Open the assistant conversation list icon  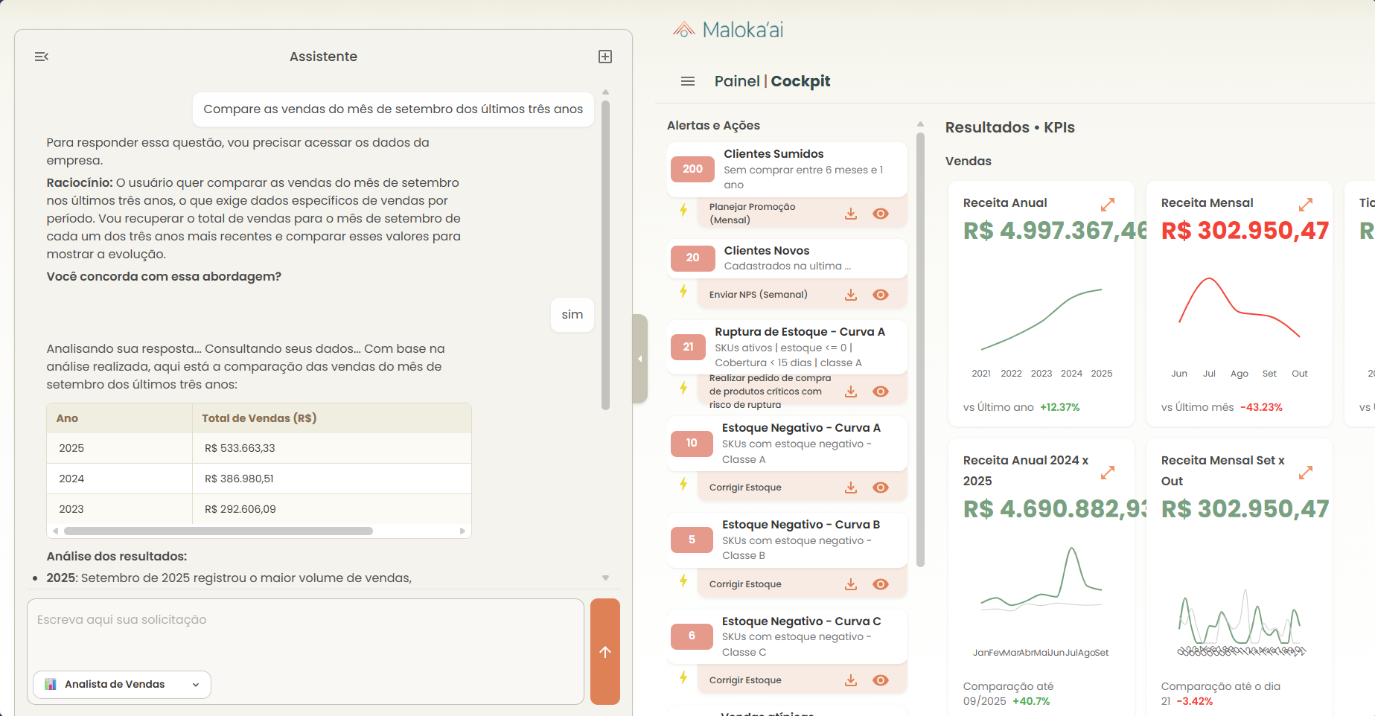coord(42,57)
